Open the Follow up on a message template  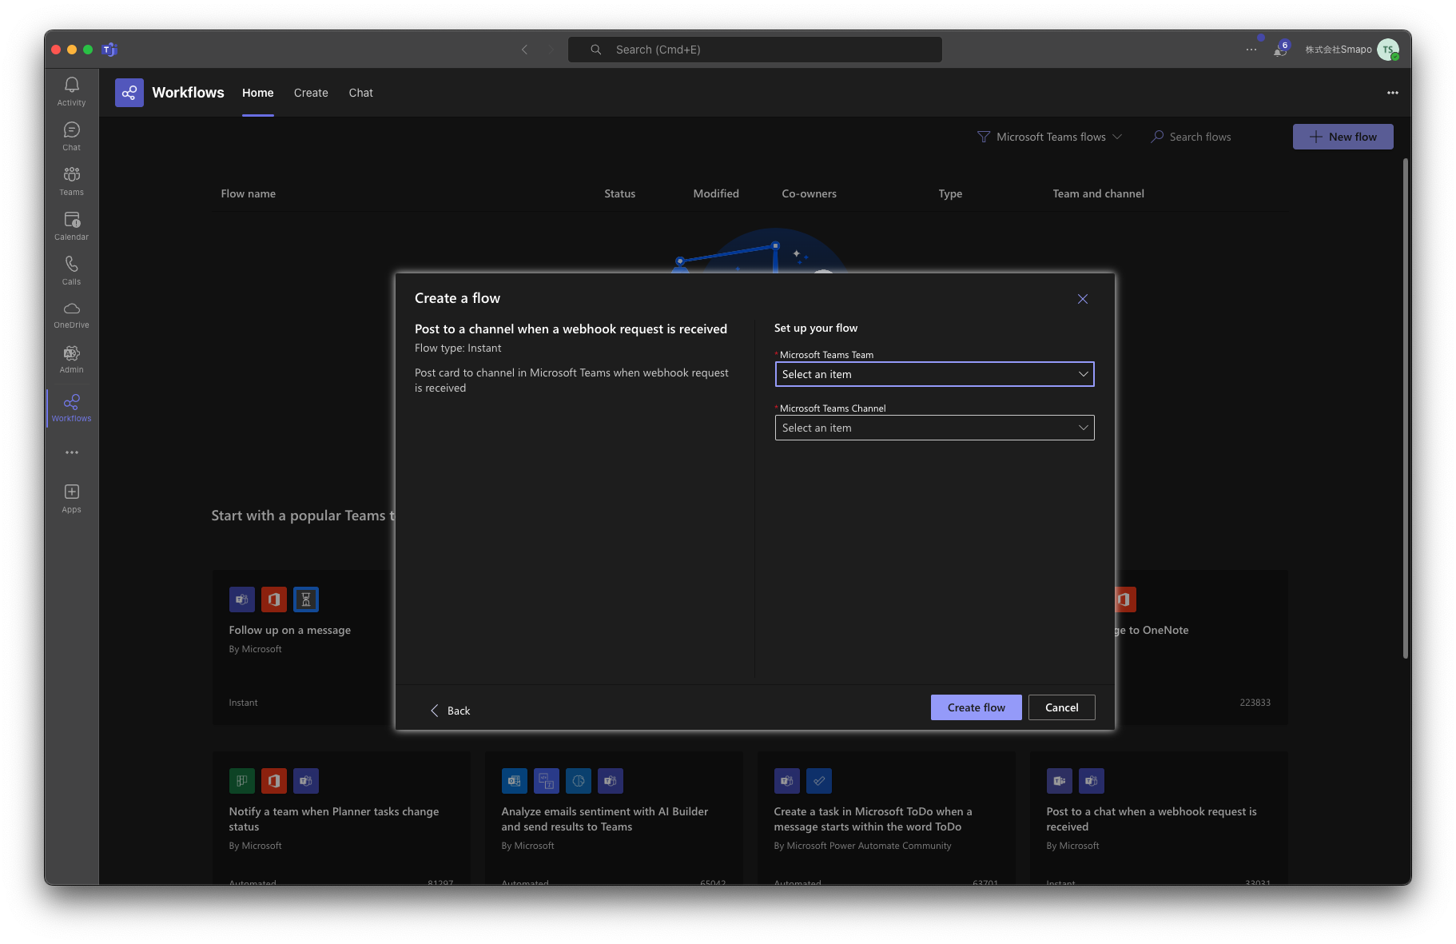[x=304, y=647]
